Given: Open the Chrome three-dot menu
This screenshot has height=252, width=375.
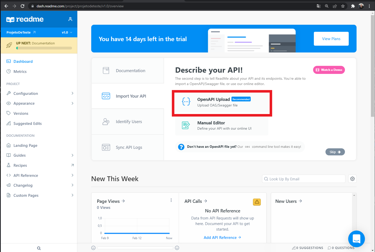Looking at the screenshot, I should point(369,6).
